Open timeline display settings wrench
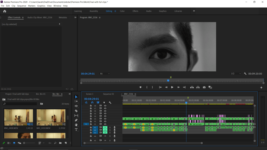Viewport: 267px width, 150px height. (110, 103)
